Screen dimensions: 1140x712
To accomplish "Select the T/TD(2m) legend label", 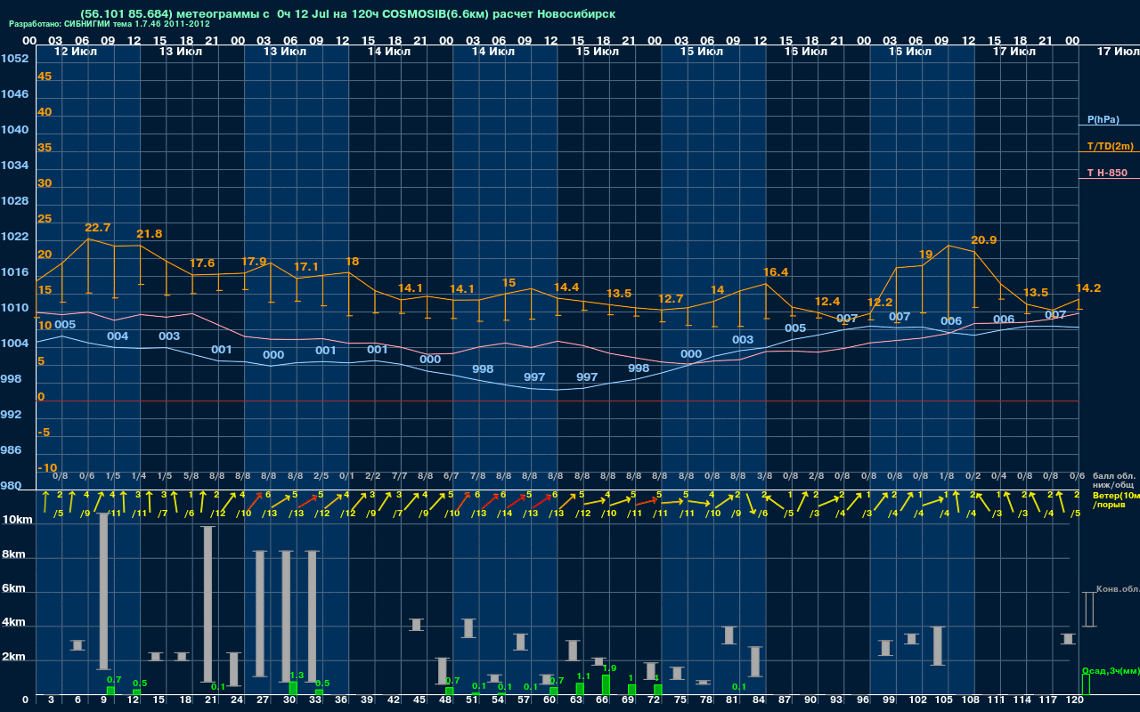I will (1109, 146).
